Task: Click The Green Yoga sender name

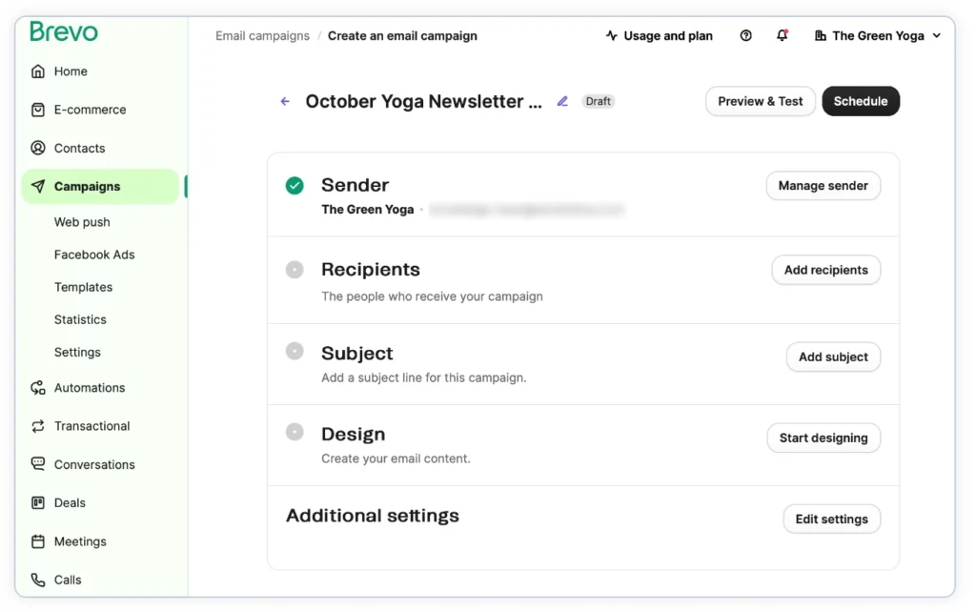Action: click(367, 210)
